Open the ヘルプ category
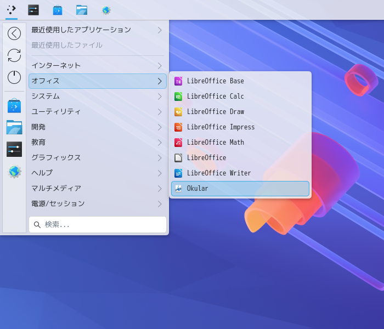This screenshot has height=329, width=384. point(98,173)
